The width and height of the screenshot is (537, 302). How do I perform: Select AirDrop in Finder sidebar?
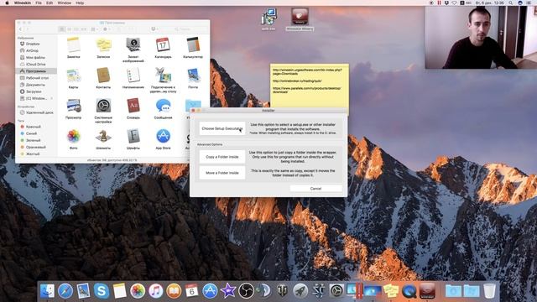point(32,50)
